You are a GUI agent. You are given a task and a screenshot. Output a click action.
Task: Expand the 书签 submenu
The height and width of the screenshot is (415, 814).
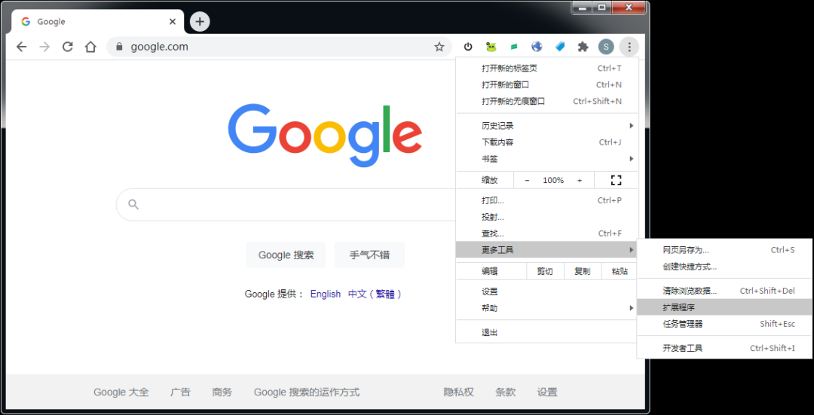[547, 158]
